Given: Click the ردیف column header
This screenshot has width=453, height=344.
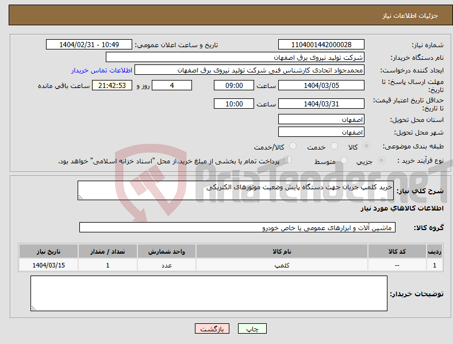Looking at the screenshot, I should pyautogui.click(x=435, y=251).
